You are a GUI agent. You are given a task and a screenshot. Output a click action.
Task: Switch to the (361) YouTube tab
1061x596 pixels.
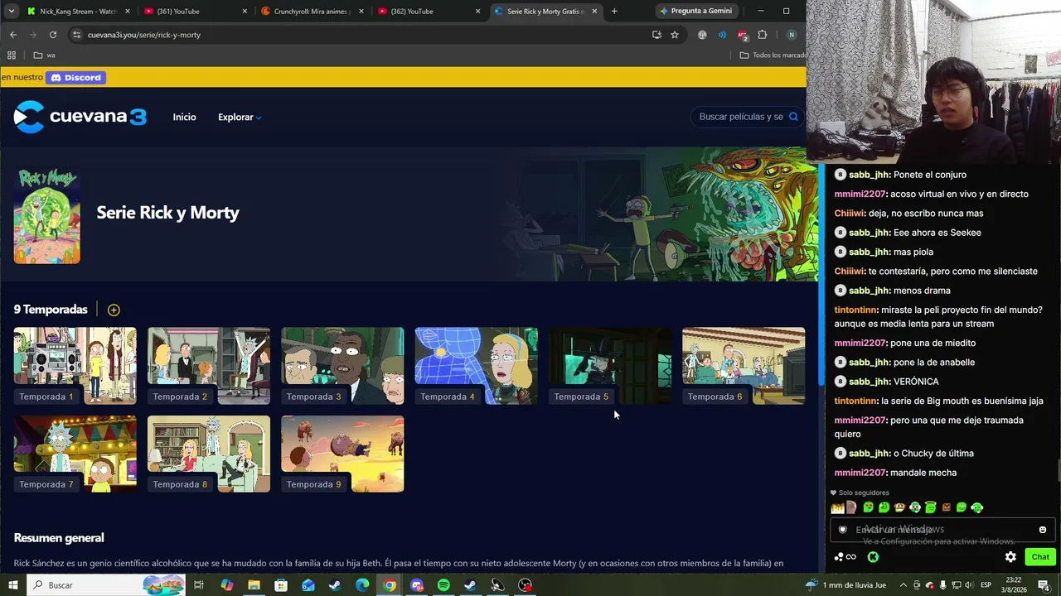click(196, 12)
